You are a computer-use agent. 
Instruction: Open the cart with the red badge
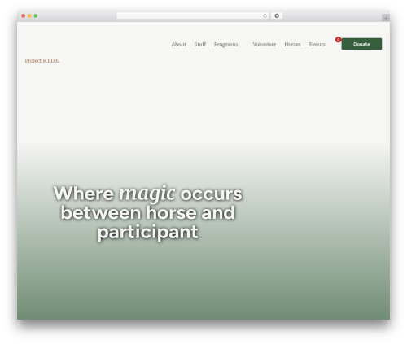pyautogui.click(x=338, y=41)
